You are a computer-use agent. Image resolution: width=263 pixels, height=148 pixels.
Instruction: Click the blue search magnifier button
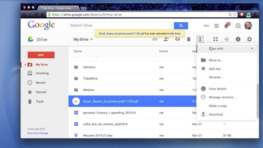click(181, 25)
